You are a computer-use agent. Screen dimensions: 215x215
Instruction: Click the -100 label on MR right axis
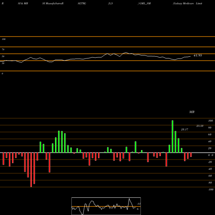click(x=211, y=190)
